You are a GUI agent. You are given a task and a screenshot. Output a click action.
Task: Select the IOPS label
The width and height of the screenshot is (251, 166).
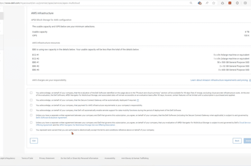34,35
